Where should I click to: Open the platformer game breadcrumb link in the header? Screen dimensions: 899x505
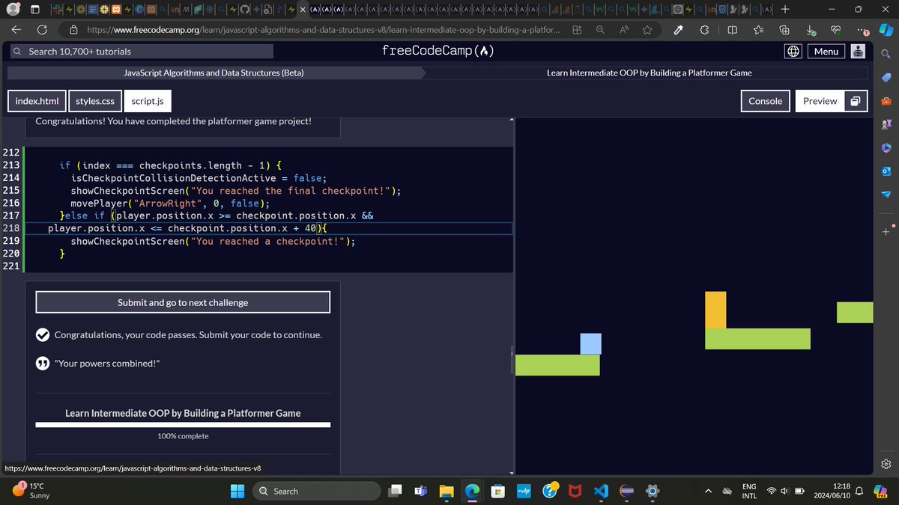click(649, 73)
